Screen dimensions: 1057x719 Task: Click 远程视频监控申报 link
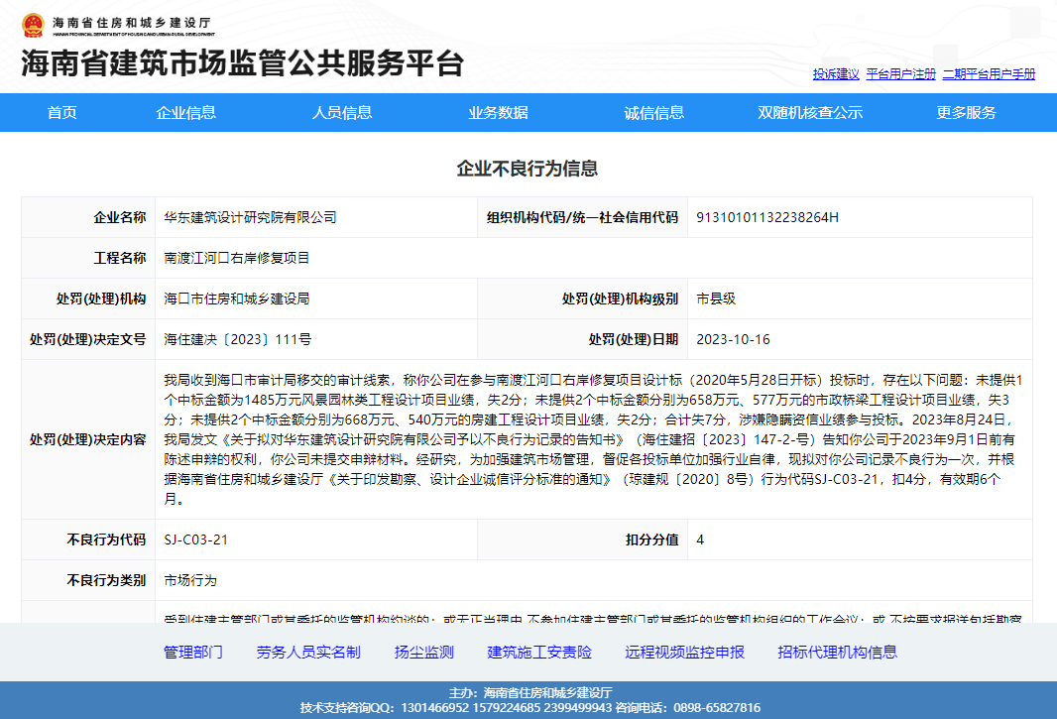[x=684, y=652]
